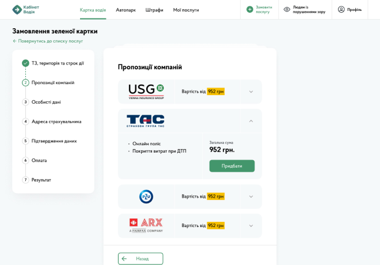
Task: Click Людям із порушеннями зору text
Action: [x=309, y=9]
